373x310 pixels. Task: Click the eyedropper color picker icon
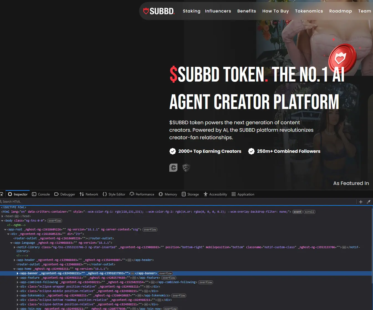(369, 202)
